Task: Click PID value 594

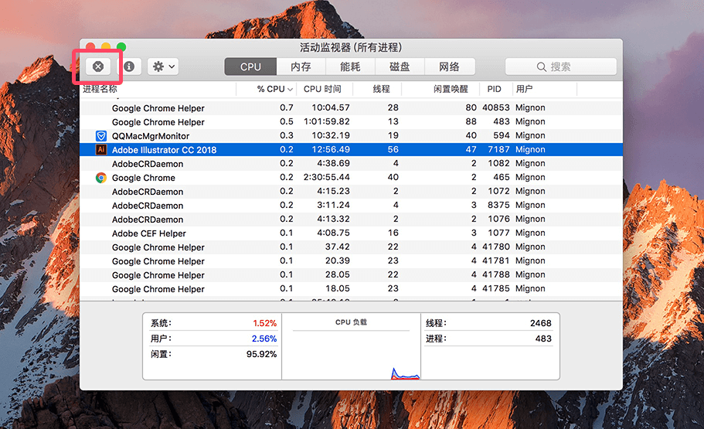Action: point(501,136)
